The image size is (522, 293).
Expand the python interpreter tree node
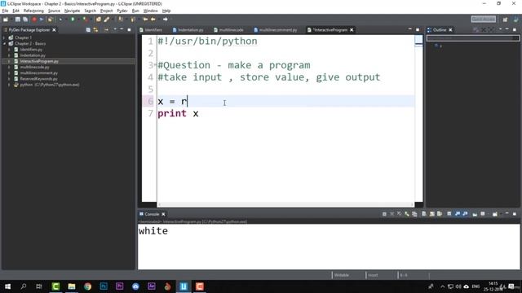click(9, 85)
